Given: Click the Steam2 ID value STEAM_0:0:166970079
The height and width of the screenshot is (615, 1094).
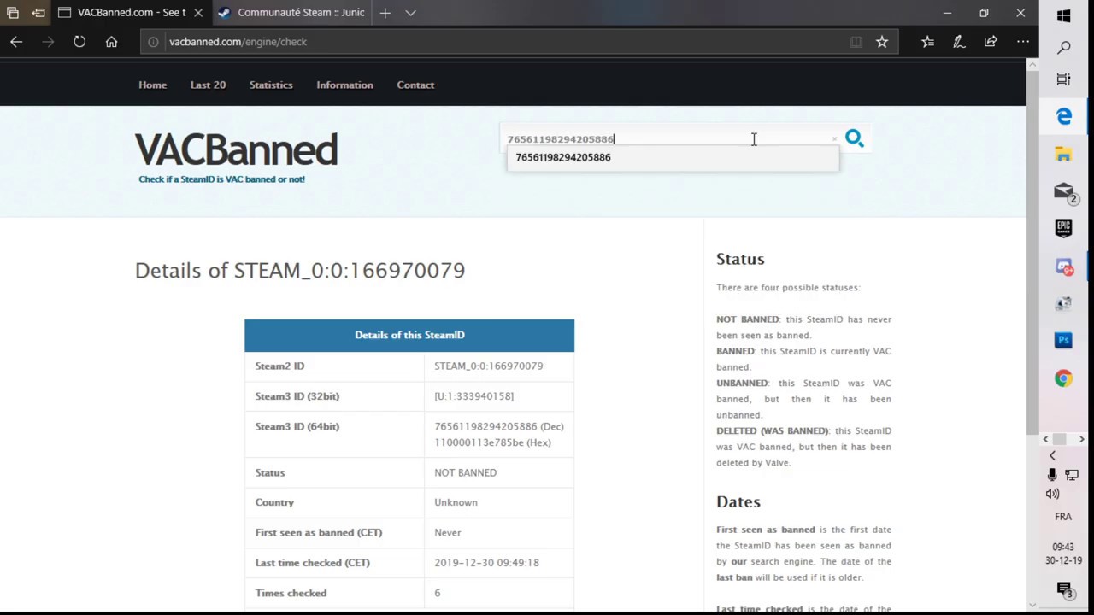Looking at the screenshot, I should [x=488, y=366].
